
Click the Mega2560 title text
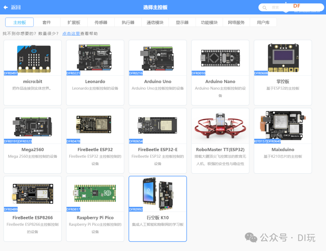pos(33,150)
